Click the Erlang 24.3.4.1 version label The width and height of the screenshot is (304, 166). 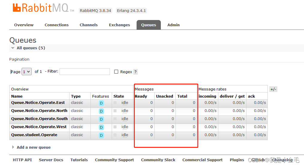pos(131,11)
